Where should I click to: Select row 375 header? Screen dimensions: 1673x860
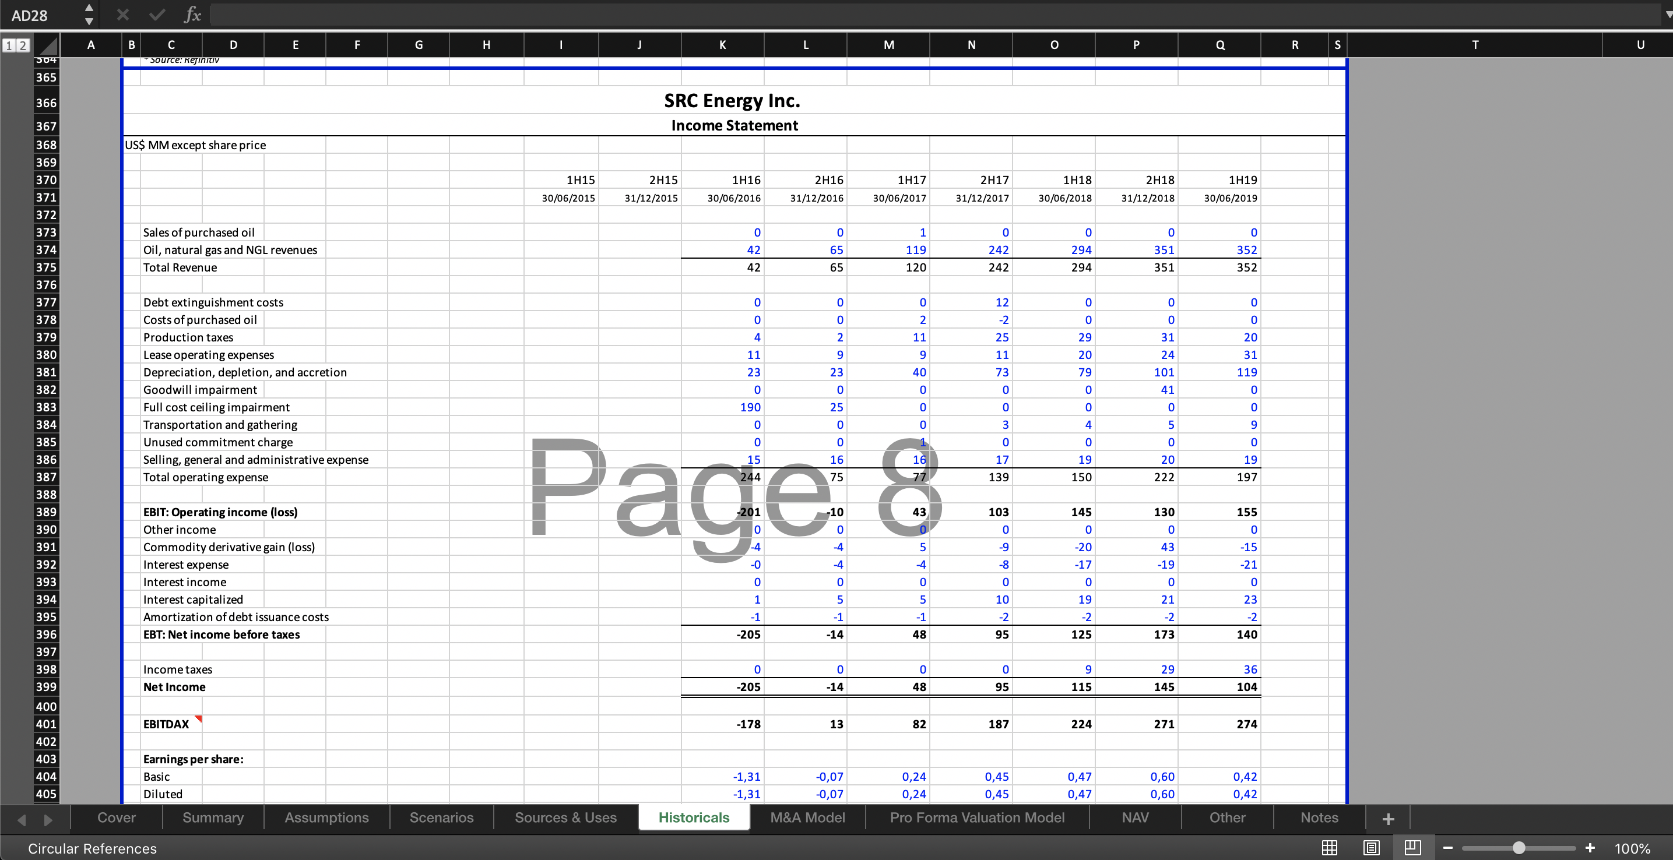tap(45, 267)
